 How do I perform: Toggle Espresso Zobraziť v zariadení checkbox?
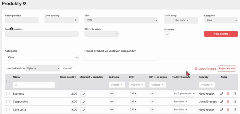tap(83, 94)
